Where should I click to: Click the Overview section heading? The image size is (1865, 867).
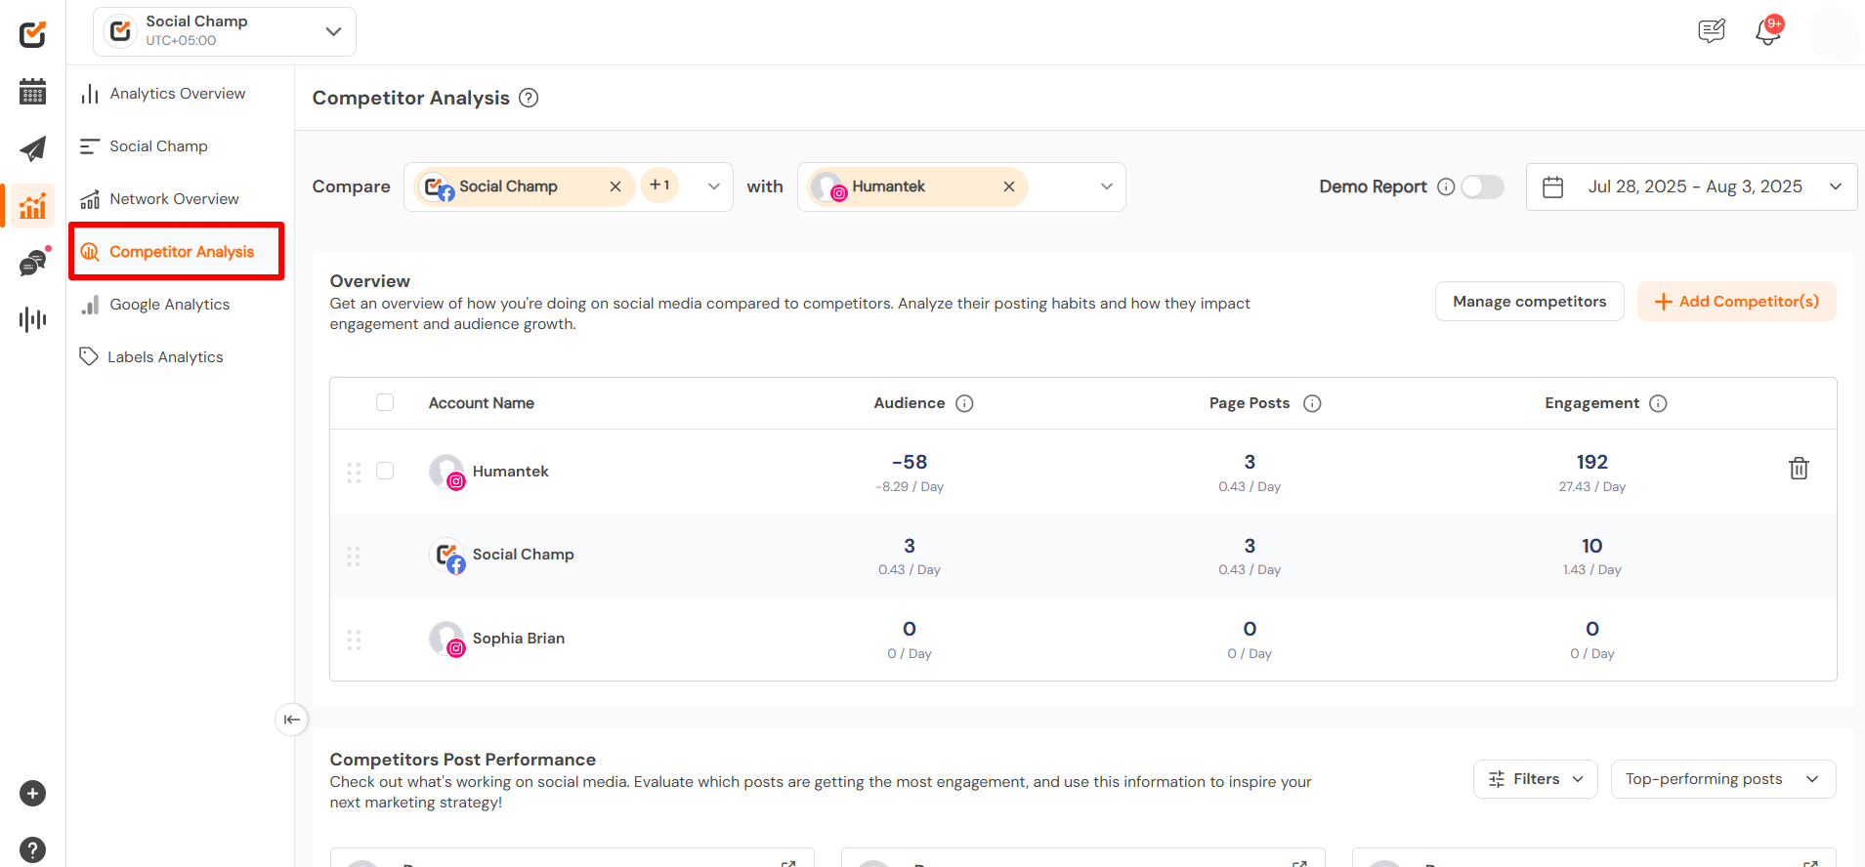(369, 281)
